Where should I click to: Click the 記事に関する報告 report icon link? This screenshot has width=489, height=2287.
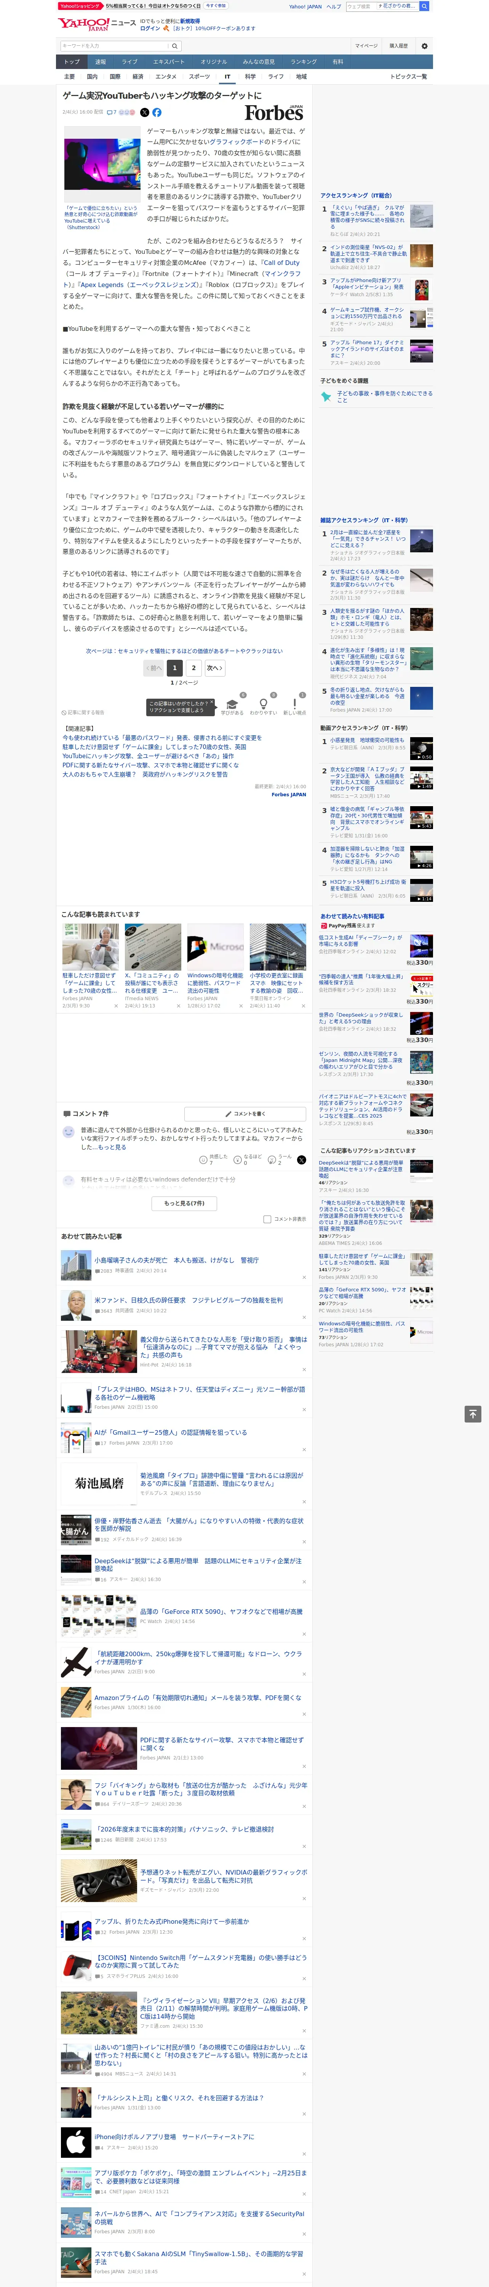pyautogui.click(x=83, y=712)
